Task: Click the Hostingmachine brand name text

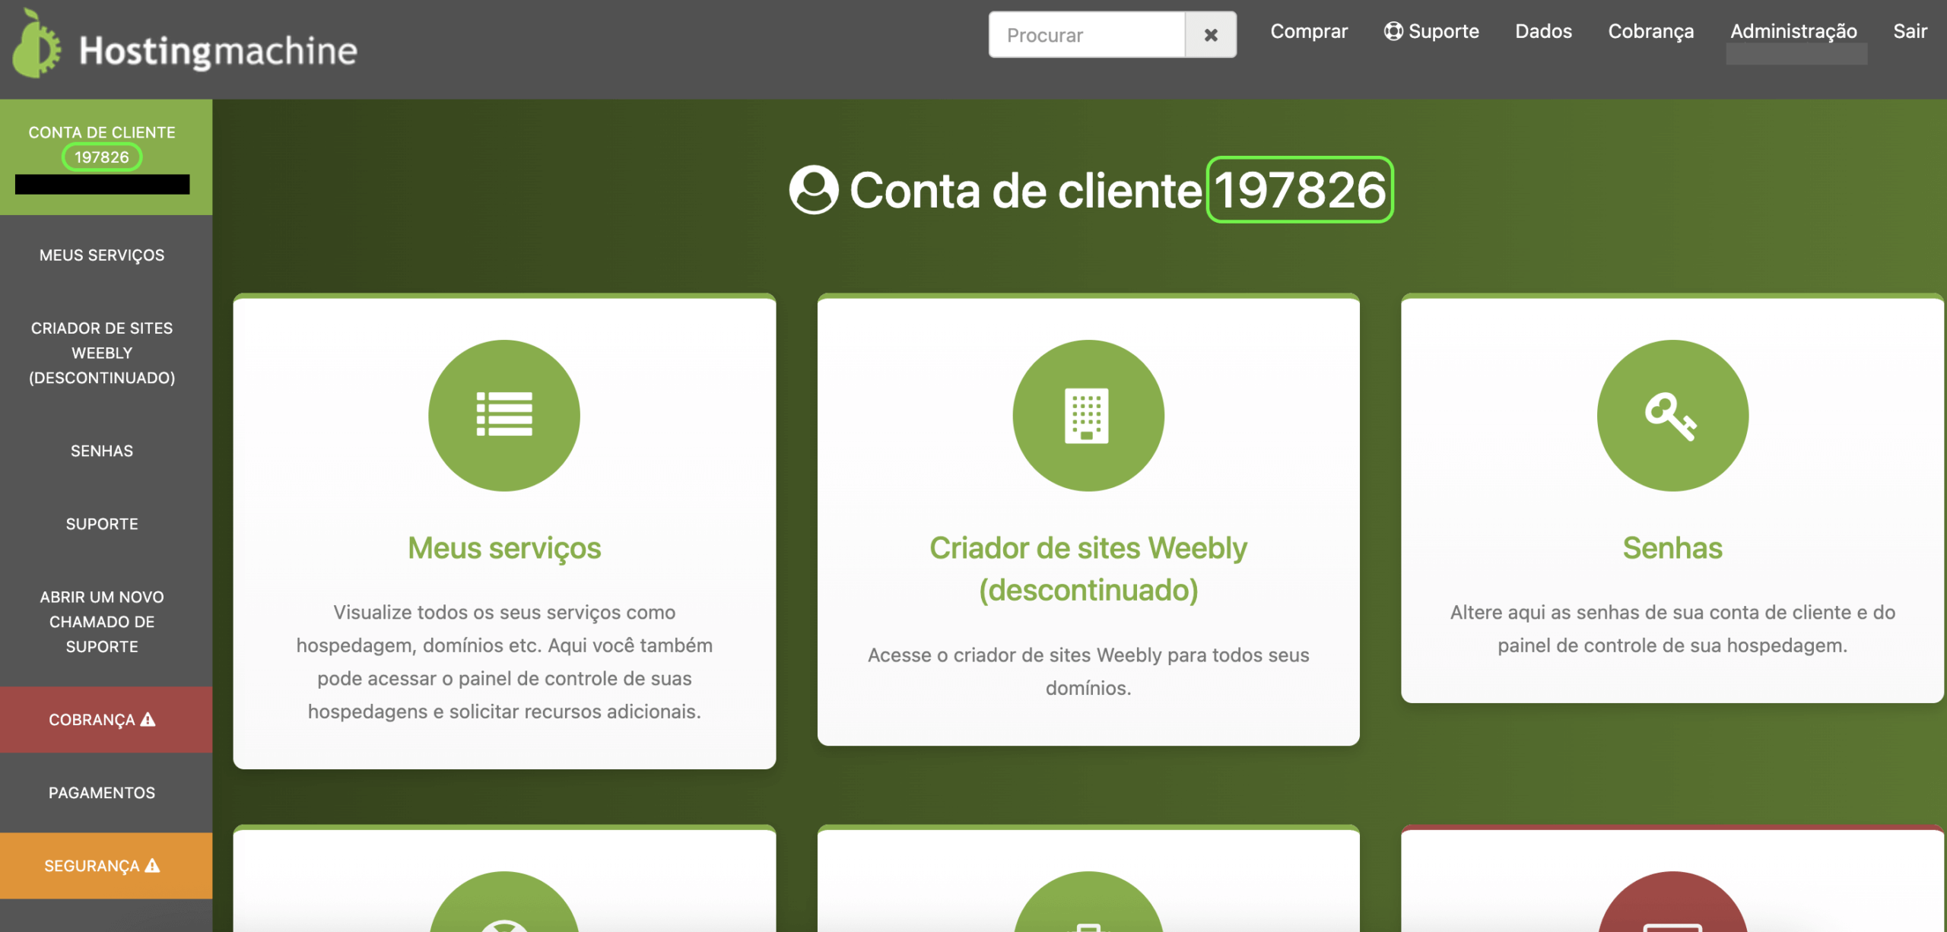Action: click(218, 51)
